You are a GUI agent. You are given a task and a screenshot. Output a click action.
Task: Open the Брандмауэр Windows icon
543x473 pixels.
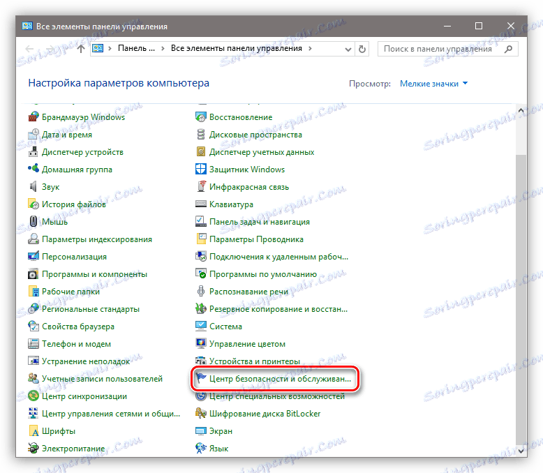click(34, 117)
